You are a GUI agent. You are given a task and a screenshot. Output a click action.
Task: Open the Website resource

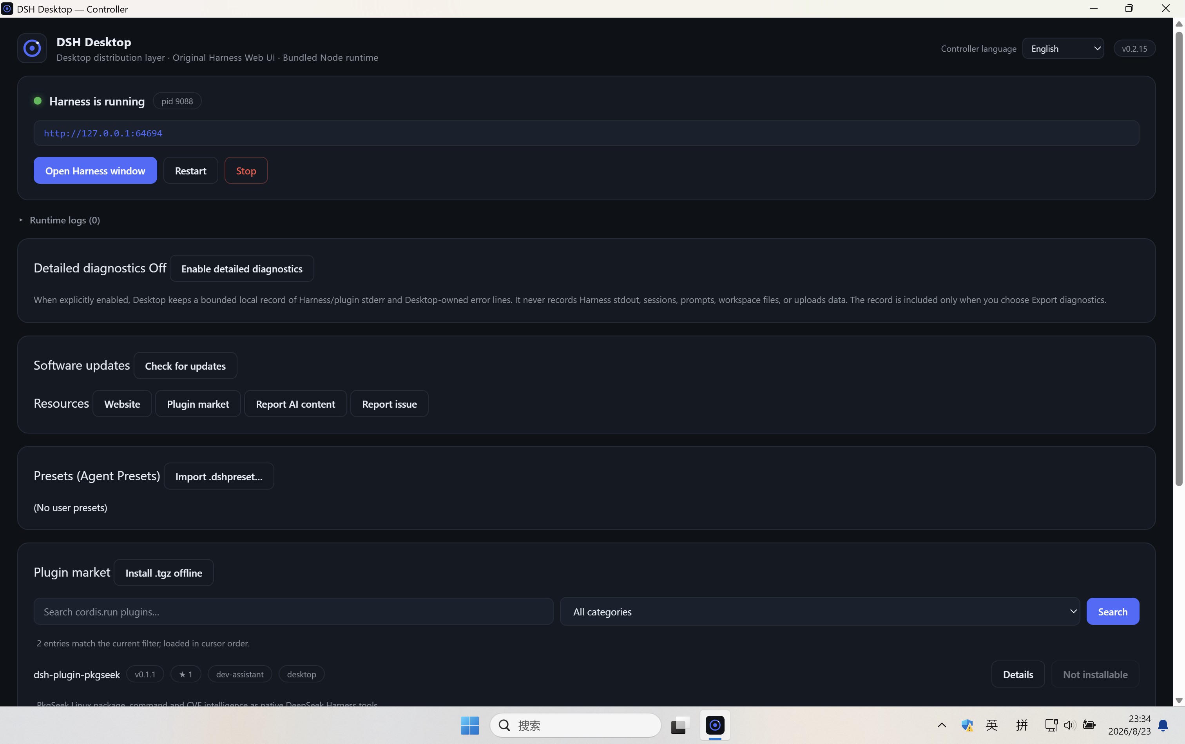click(x=122, y=403)
